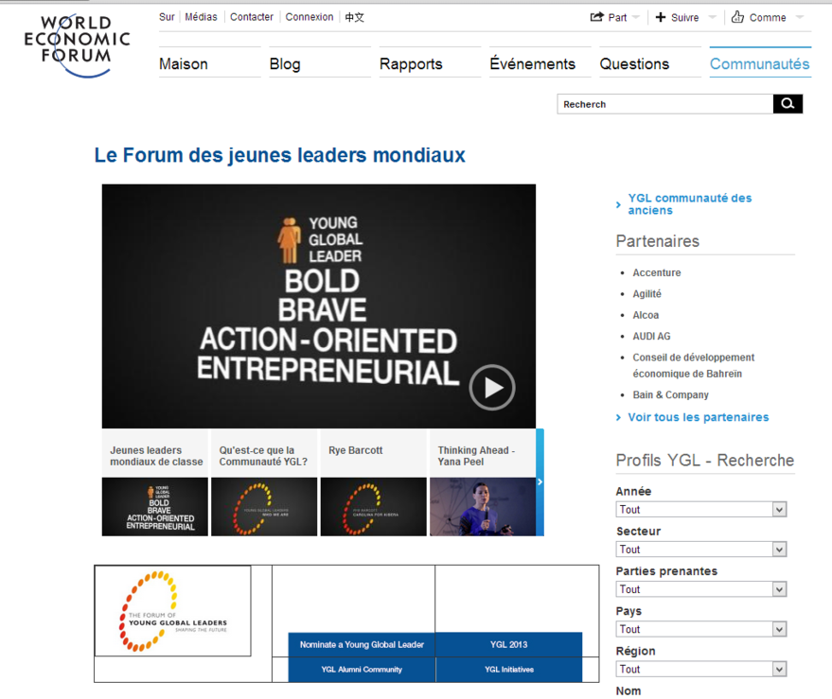Advance the video carousel with the blue arrow

[x=540, y=481]
